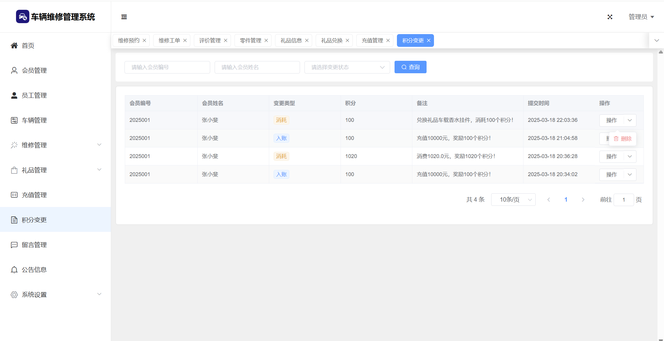Click the next page arrow in pagination
The image size is (664, 341).
[x=583, y=200]
